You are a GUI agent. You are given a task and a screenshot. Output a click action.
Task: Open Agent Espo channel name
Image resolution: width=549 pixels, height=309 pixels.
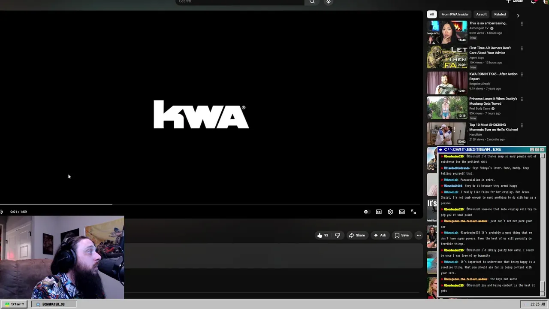point(477,58)
